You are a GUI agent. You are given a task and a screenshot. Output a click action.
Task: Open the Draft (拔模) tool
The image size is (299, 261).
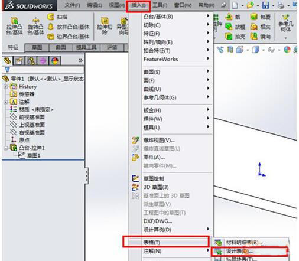tap(229, 27)
